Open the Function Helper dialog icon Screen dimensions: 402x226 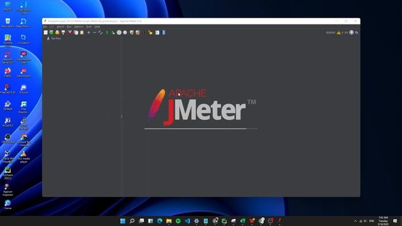click(x=157, y=33)
